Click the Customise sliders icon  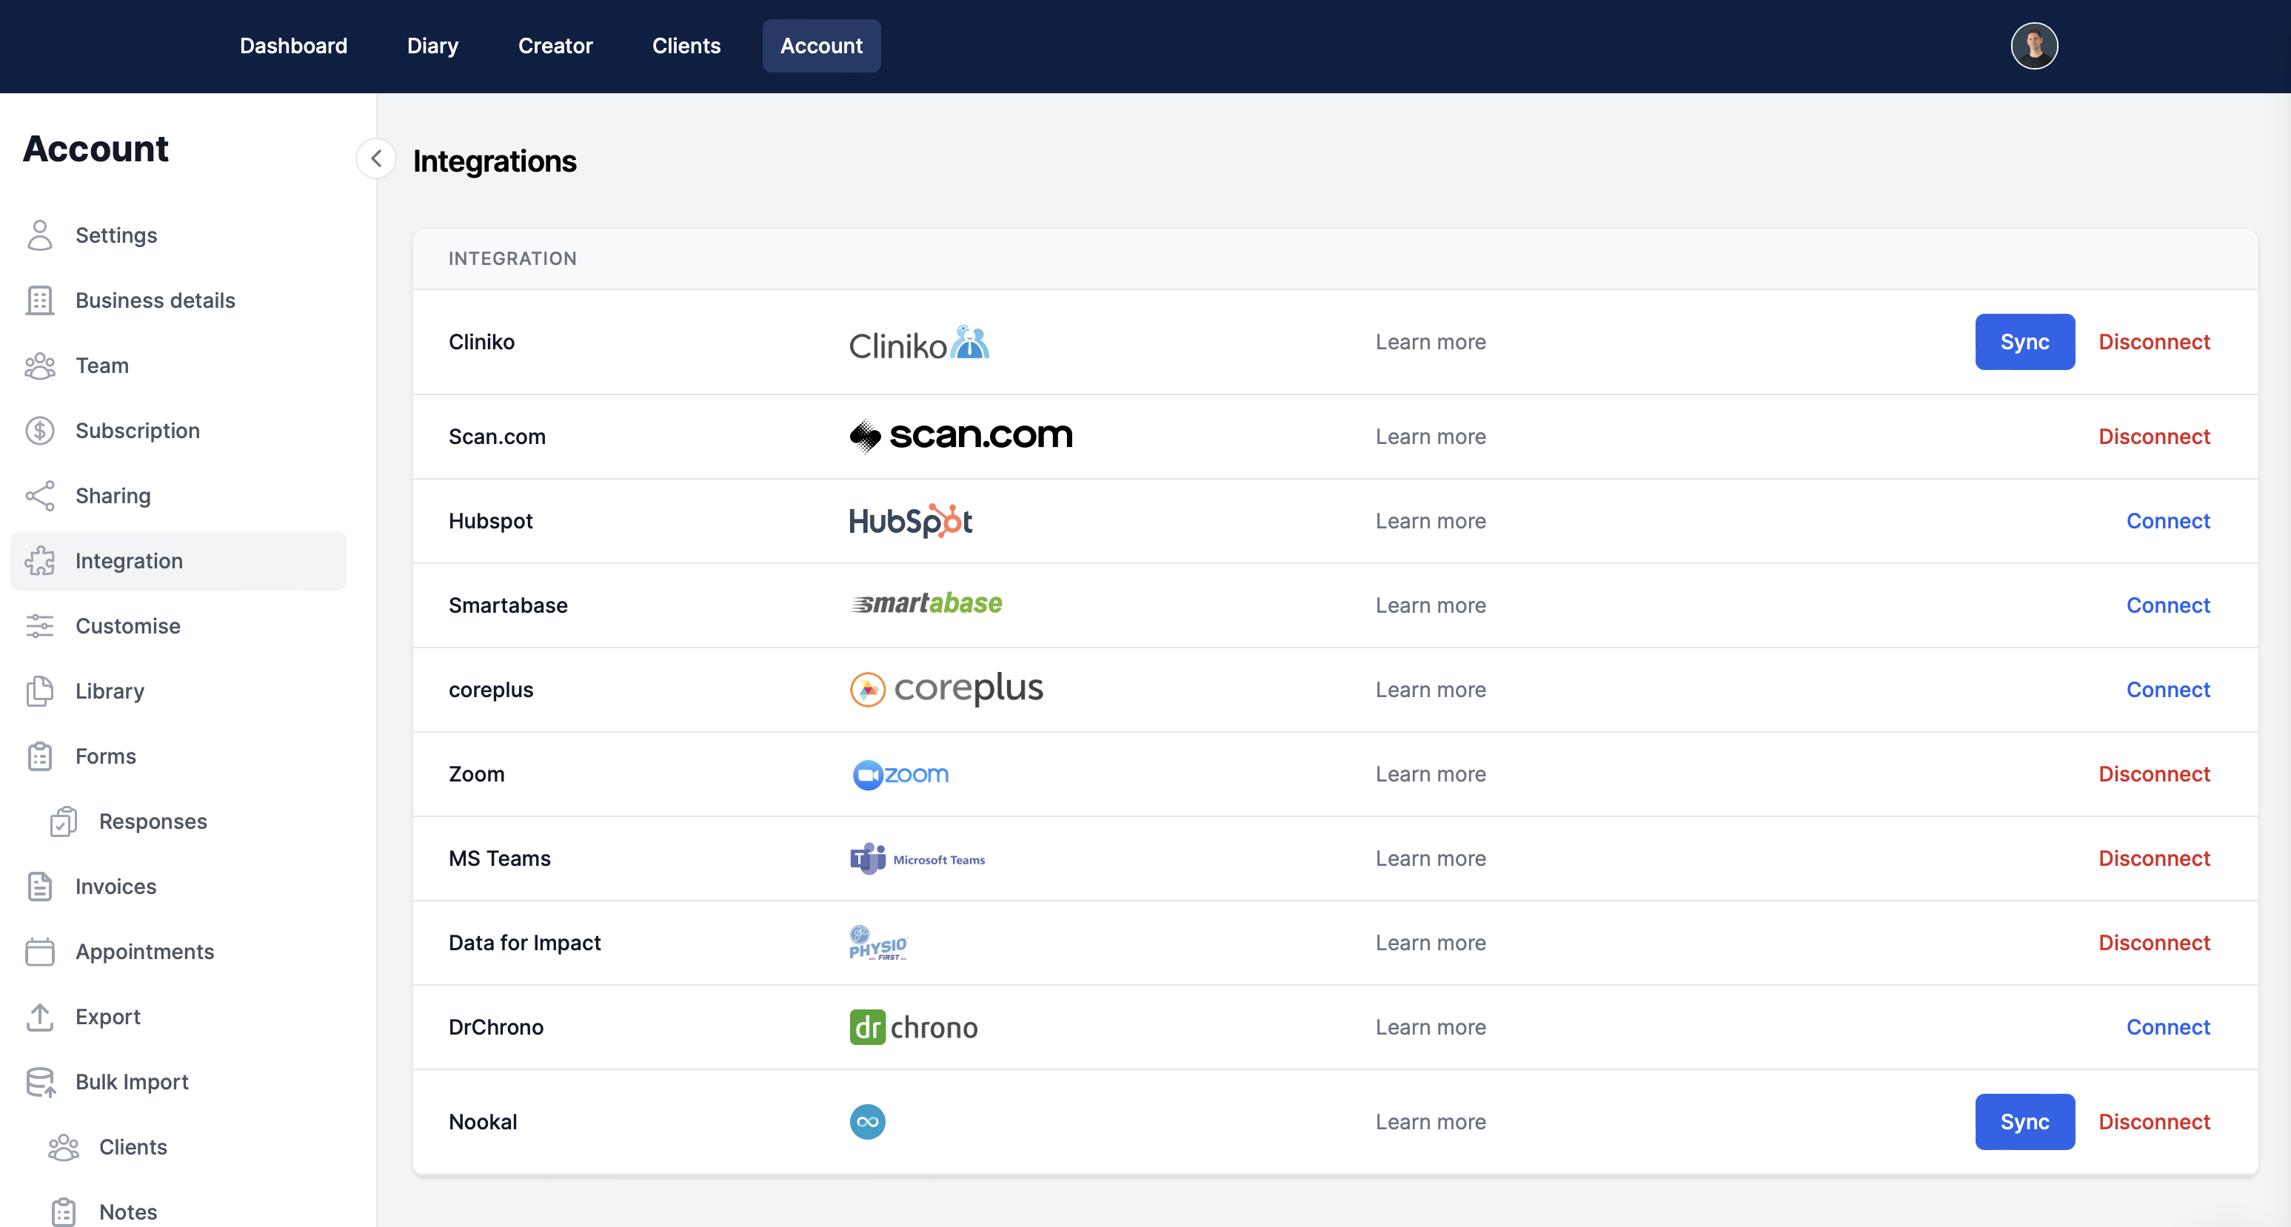40,626
